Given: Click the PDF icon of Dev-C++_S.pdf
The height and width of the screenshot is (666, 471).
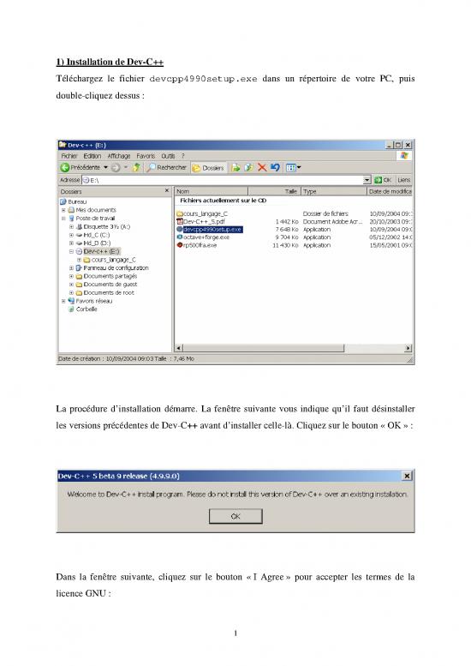Looking at the screenshot, I should click(180, 222).
